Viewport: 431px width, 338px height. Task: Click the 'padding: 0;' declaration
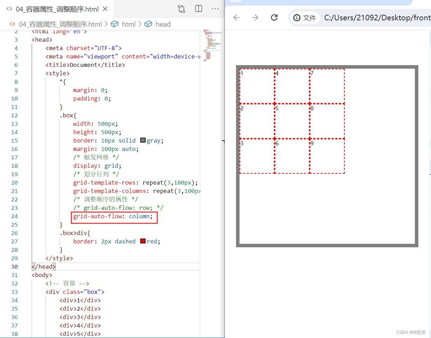pos(92,98)
